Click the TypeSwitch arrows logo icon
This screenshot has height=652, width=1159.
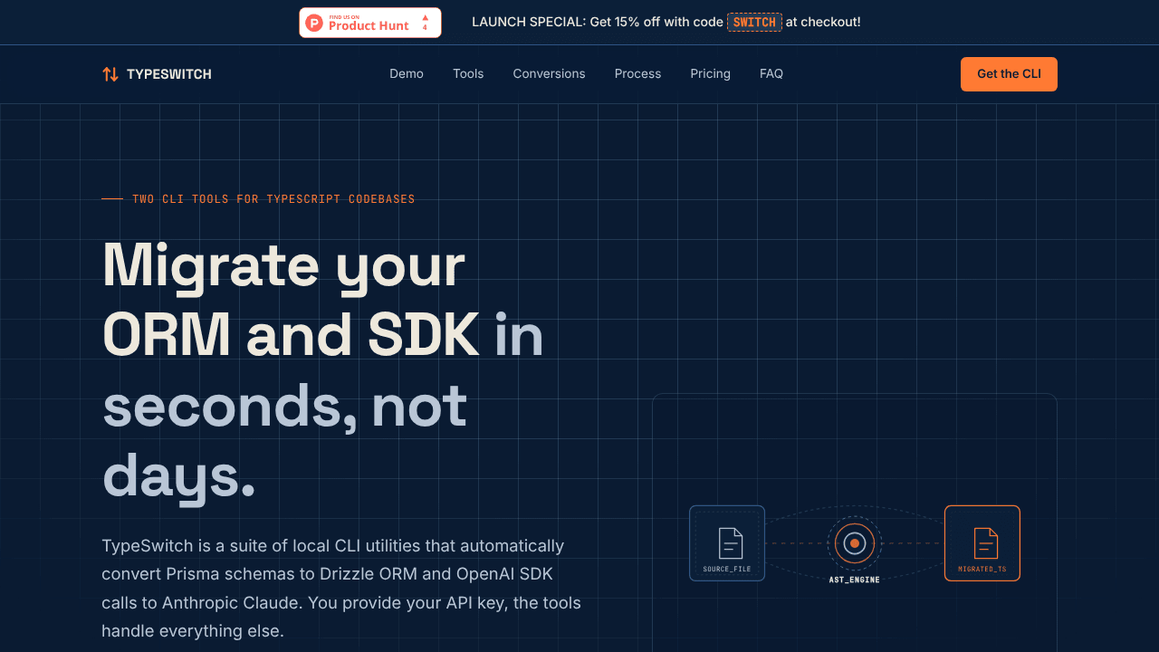click(x=110, y=74)
